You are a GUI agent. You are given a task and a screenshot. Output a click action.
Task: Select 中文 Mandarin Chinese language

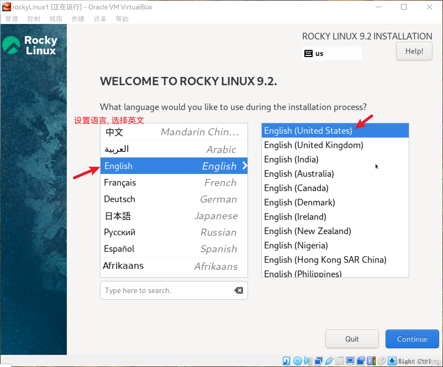click(174, 132)
